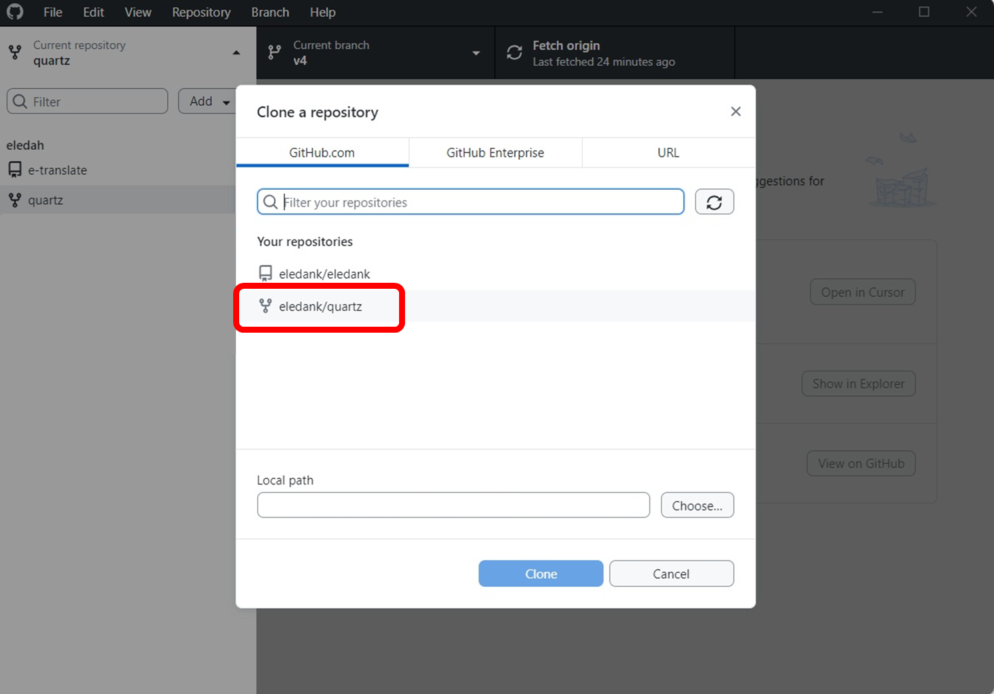
Task: Open the File menu
Action: point(53,12)
